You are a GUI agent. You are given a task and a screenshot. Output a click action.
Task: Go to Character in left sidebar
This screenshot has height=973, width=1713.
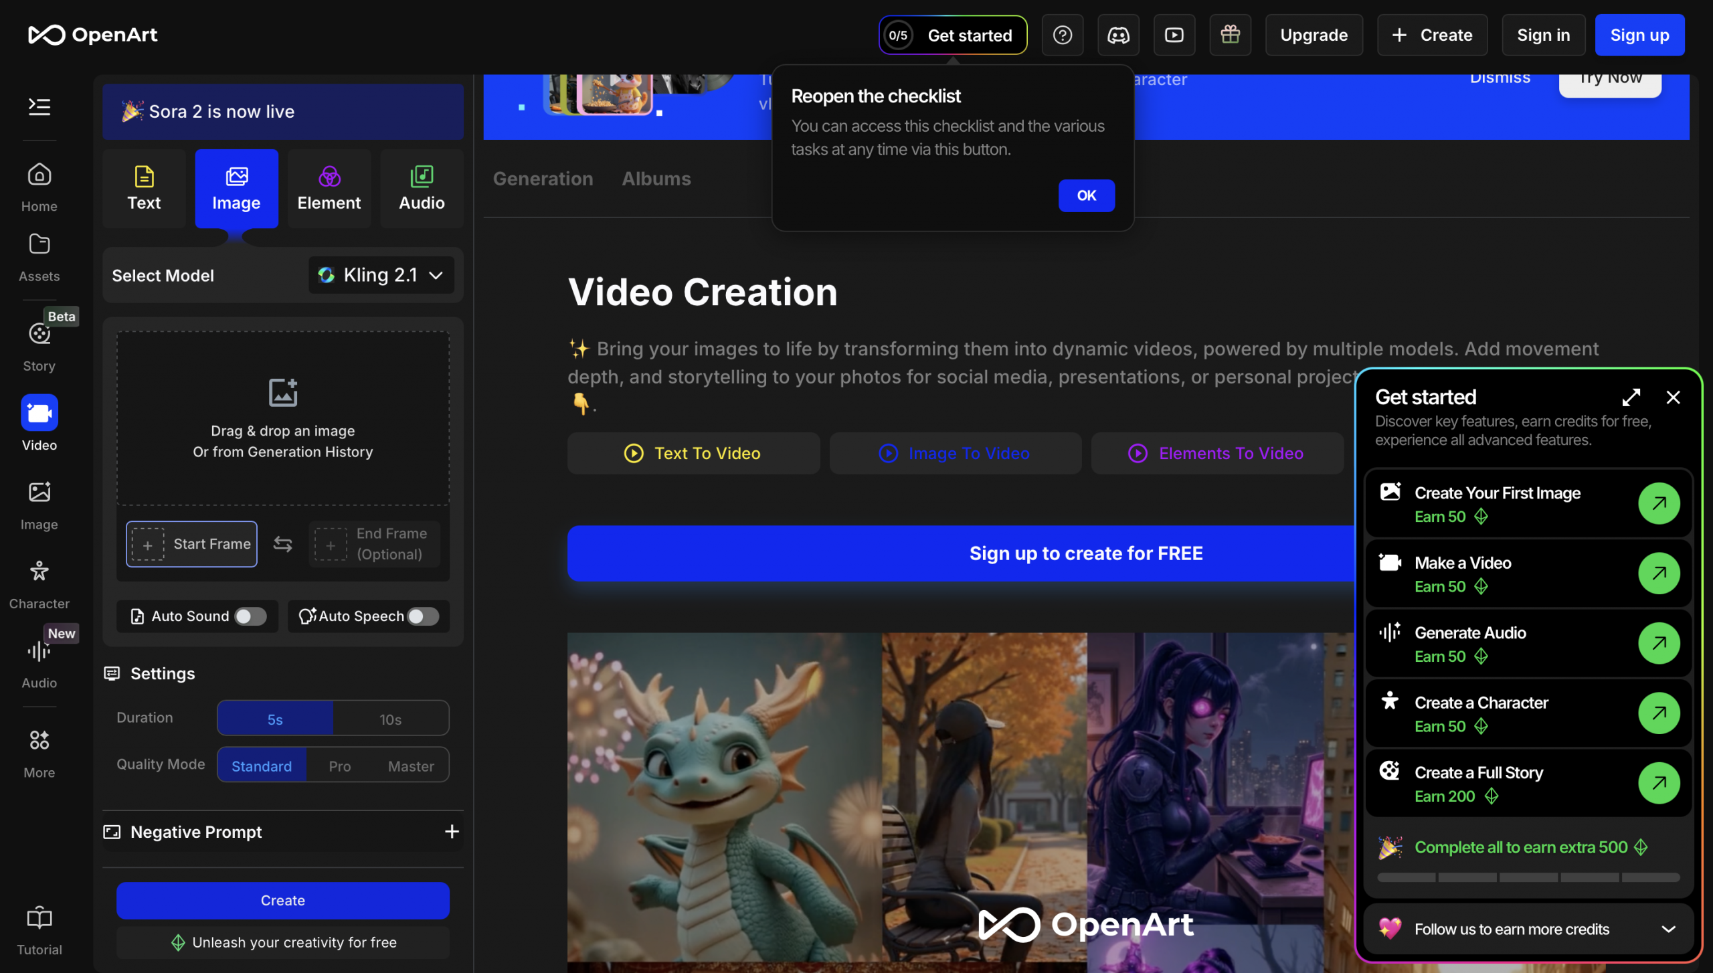tap(39, 584)
